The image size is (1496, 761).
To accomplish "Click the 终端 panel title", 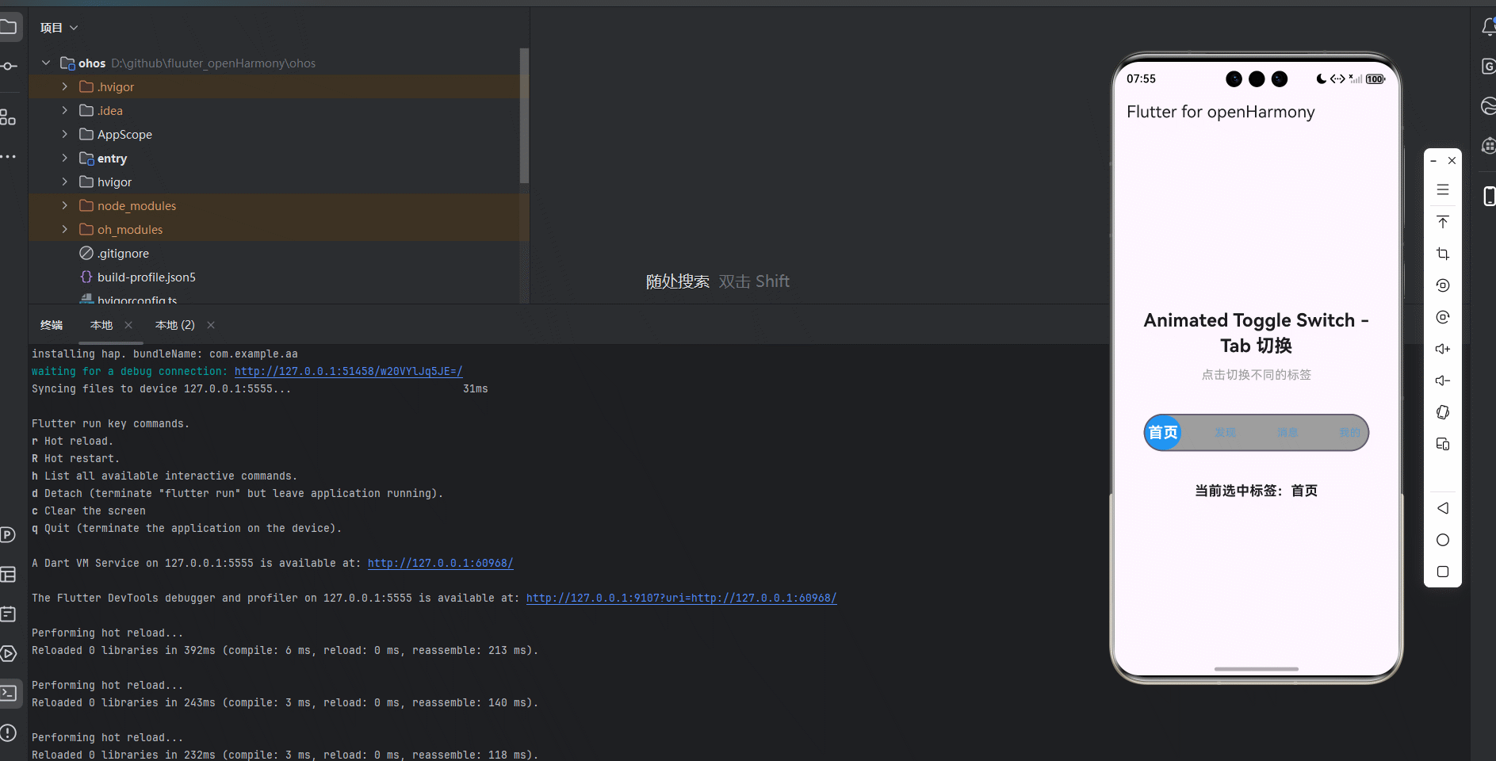I will click(52, 325).
